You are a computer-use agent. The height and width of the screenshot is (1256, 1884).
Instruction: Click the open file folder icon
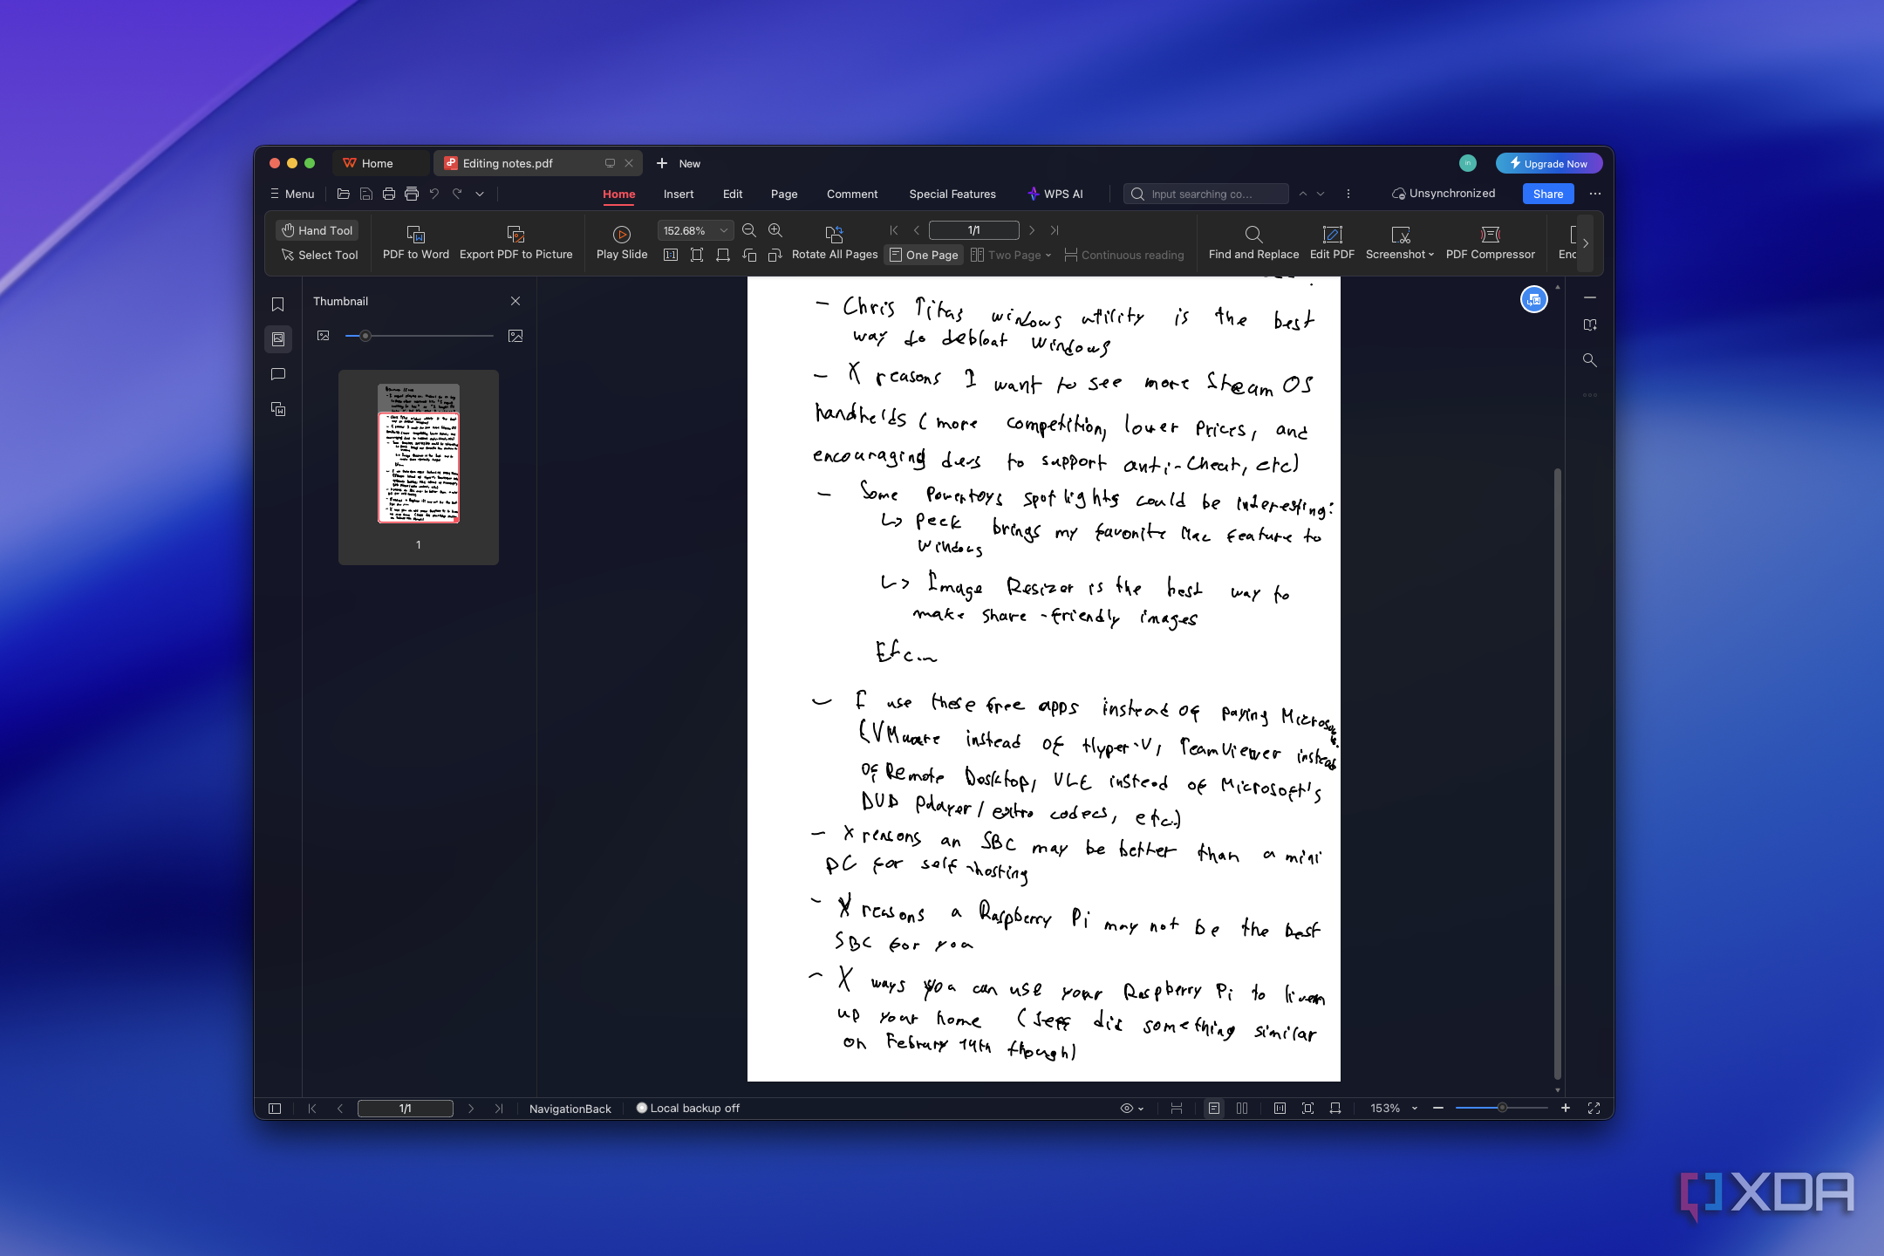click(x=343, y=194)
